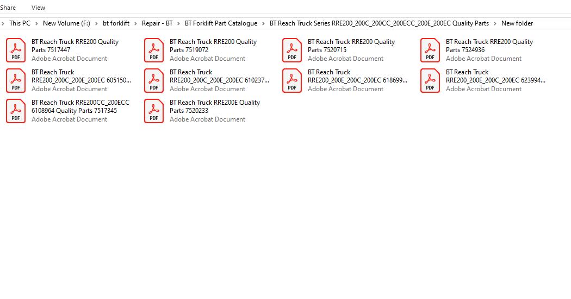This screenshot has width=571, height=299.
Task: Open the Share ribbon tab
Action: (x=8, y=8)
